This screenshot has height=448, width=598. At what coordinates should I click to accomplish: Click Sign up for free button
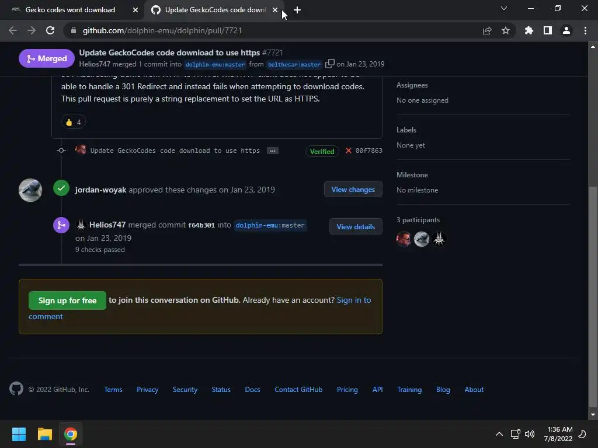click(68, 300)
